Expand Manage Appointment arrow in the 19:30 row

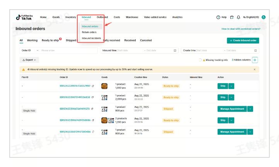pos(250,132)
